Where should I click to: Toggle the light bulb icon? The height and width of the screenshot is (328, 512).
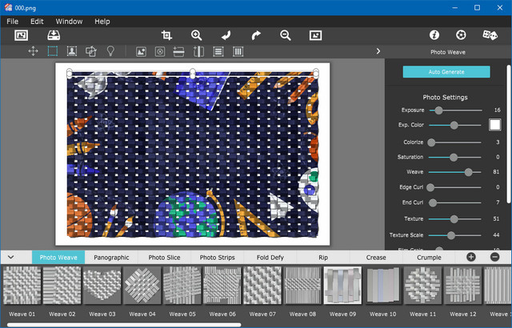[110, 51]
